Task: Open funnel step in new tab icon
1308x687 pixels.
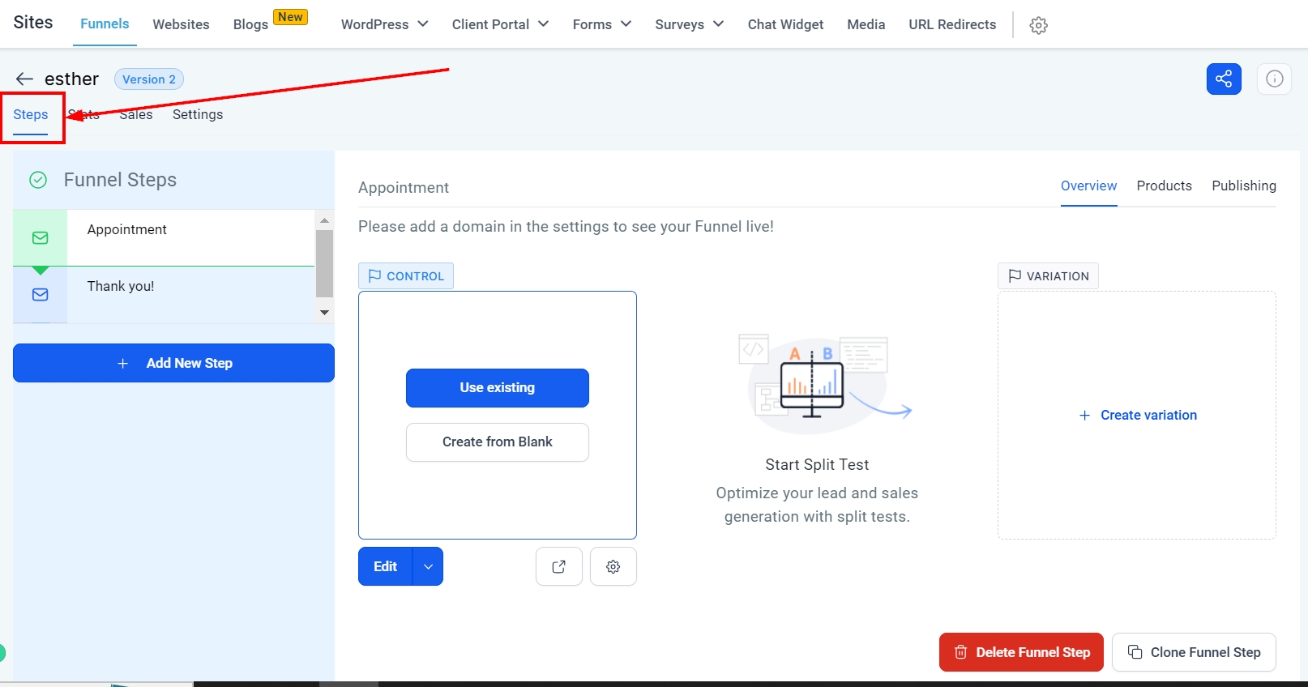Action: click(x=558, y=566)
